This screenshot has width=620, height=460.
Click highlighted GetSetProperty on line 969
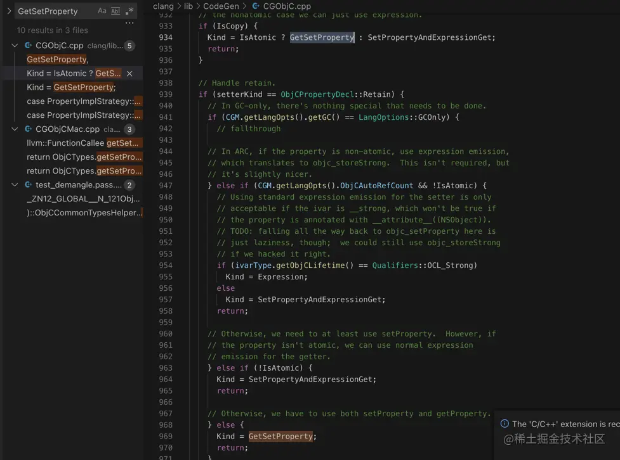[x=280, y=437]
